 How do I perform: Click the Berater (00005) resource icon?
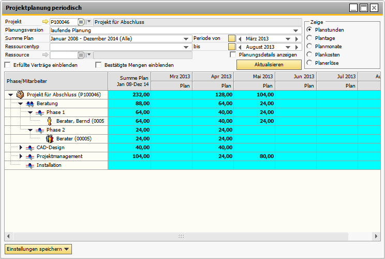50,139
